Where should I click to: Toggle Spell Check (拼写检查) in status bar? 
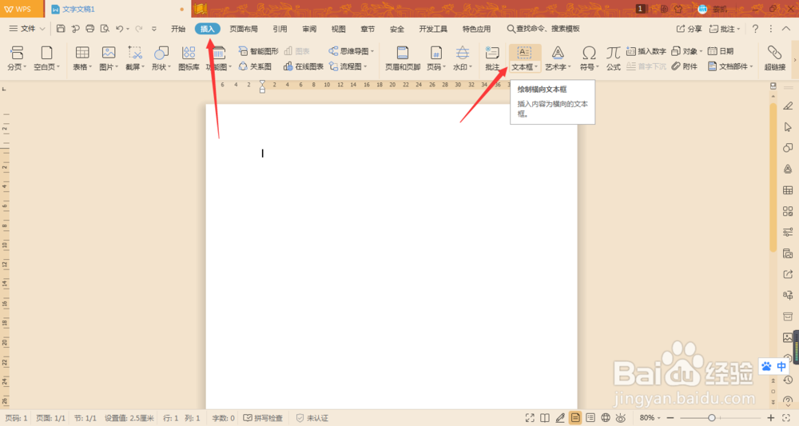263,418
